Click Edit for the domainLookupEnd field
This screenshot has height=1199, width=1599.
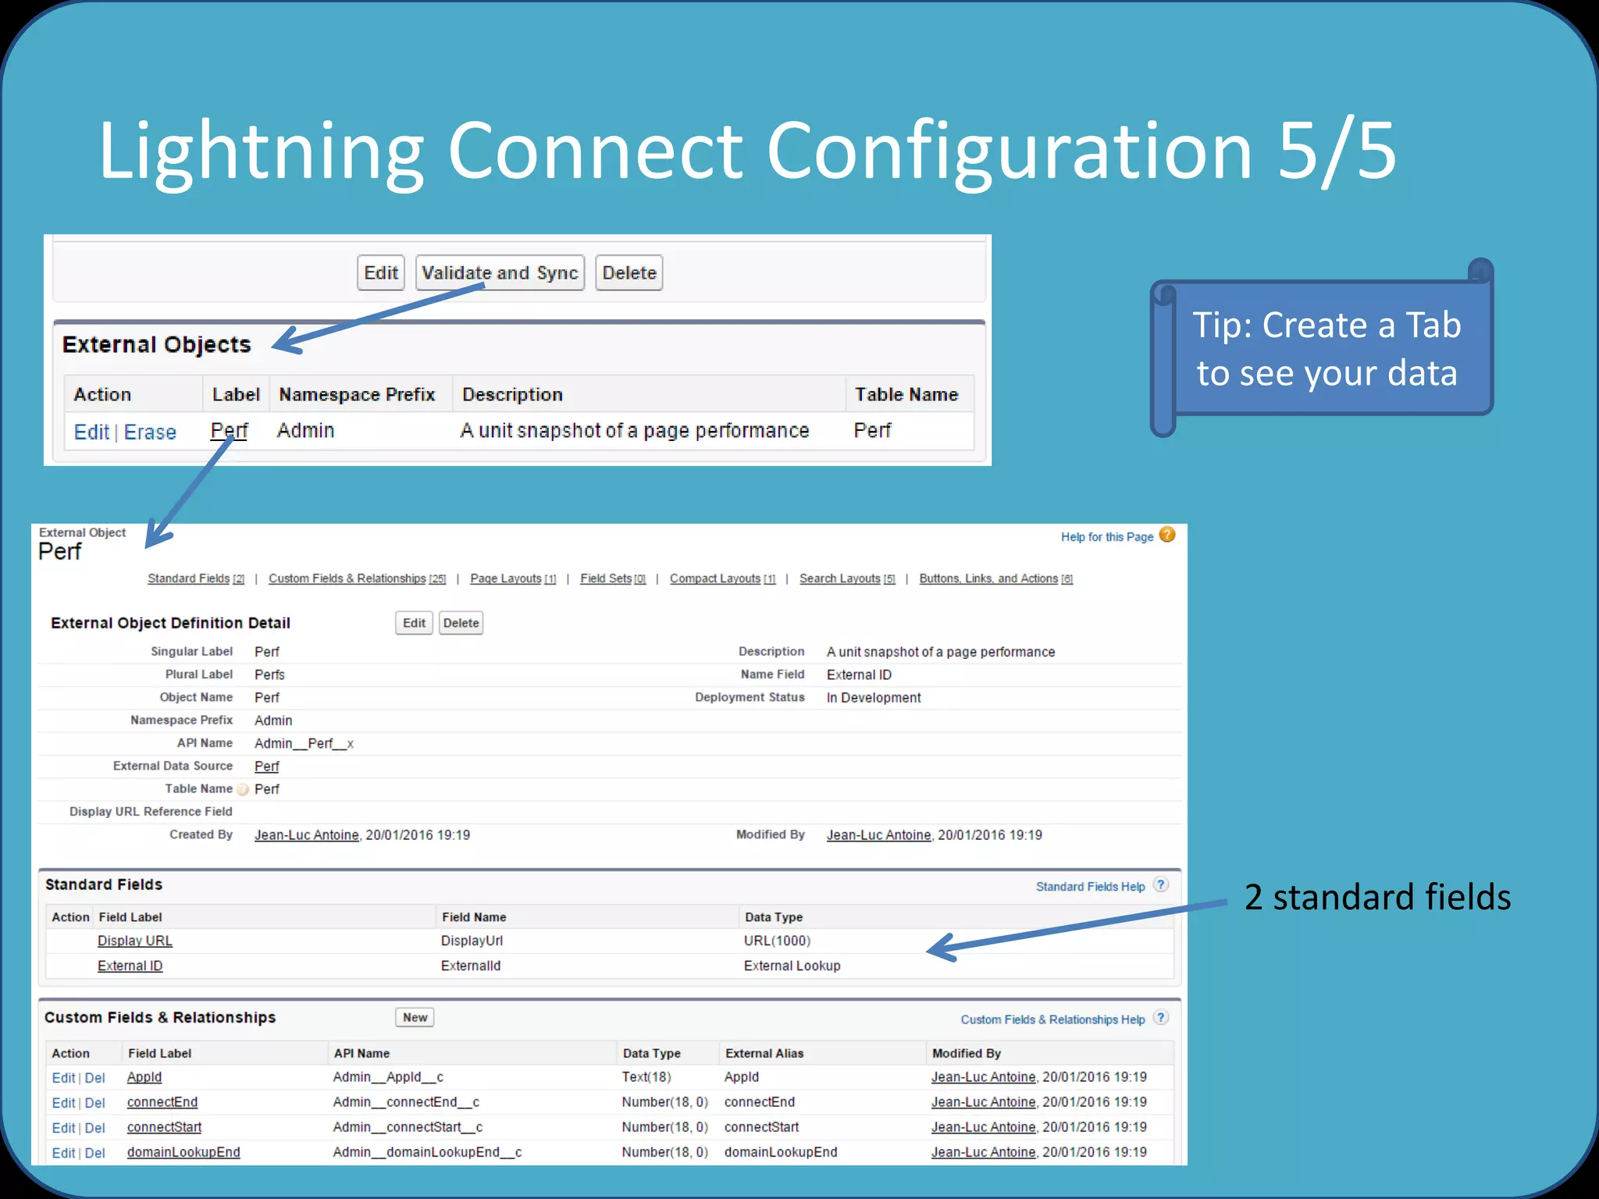tap(63, 1153)
